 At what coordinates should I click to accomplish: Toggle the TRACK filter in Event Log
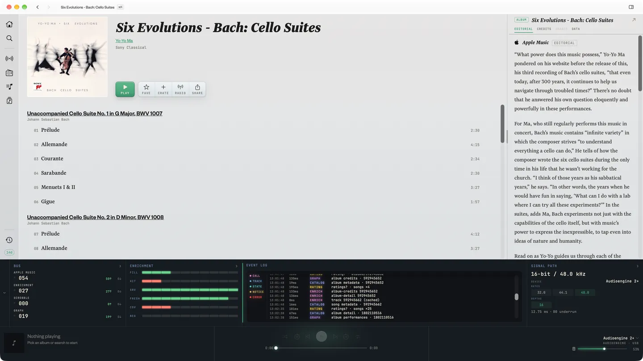(256, 281)
